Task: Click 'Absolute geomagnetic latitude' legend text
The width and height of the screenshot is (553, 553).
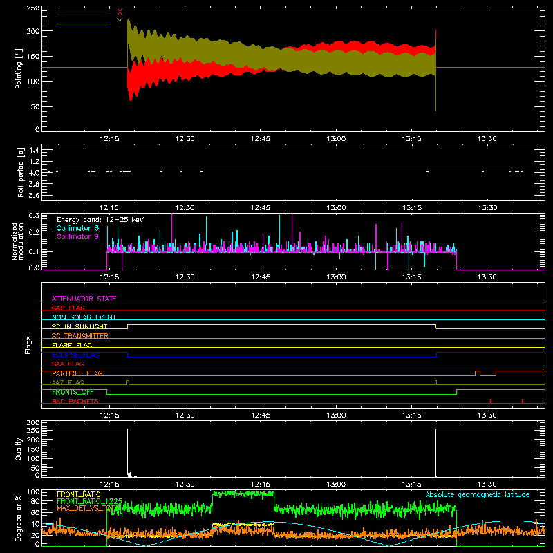Action: 478,495
